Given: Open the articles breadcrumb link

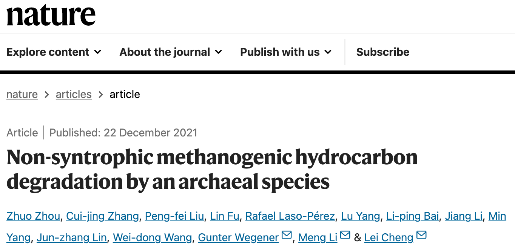Looking at the screenshot, I should pyautogui.click(x=74, y=94).
